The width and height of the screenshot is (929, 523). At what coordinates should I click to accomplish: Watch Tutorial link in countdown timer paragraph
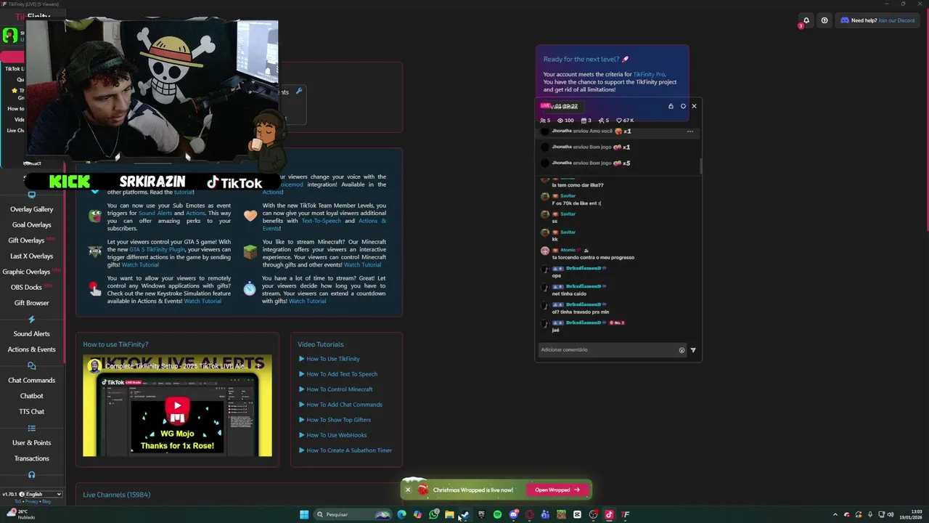pos(308,301)
